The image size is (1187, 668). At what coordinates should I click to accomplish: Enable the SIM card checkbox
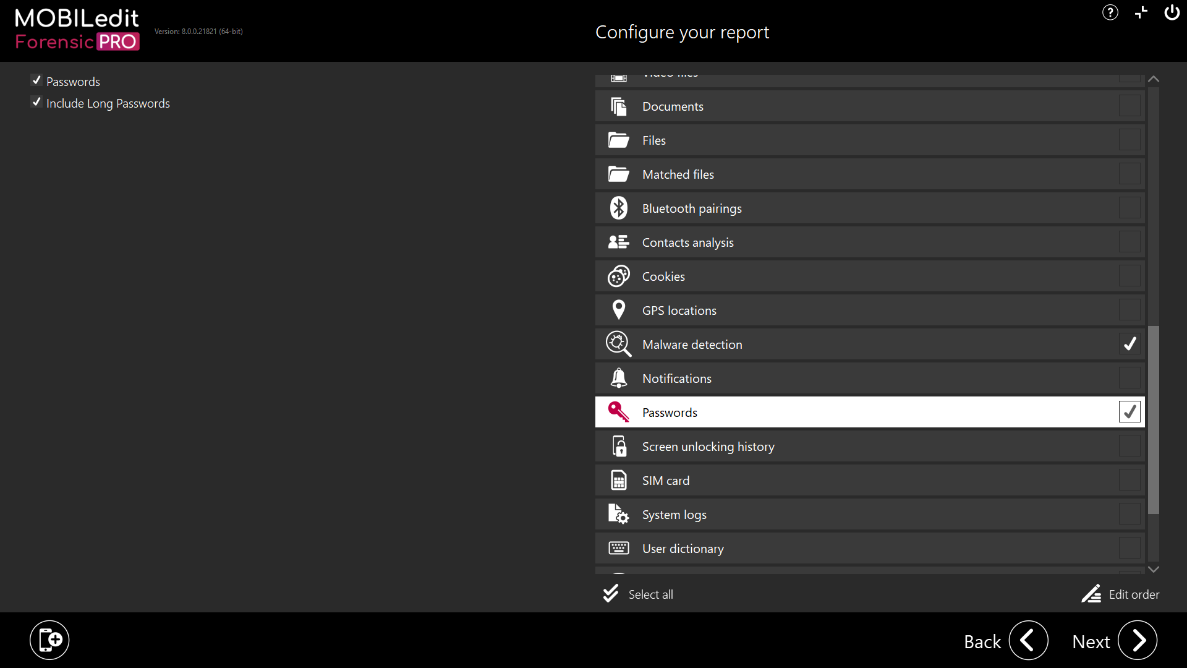(1130, 480)
